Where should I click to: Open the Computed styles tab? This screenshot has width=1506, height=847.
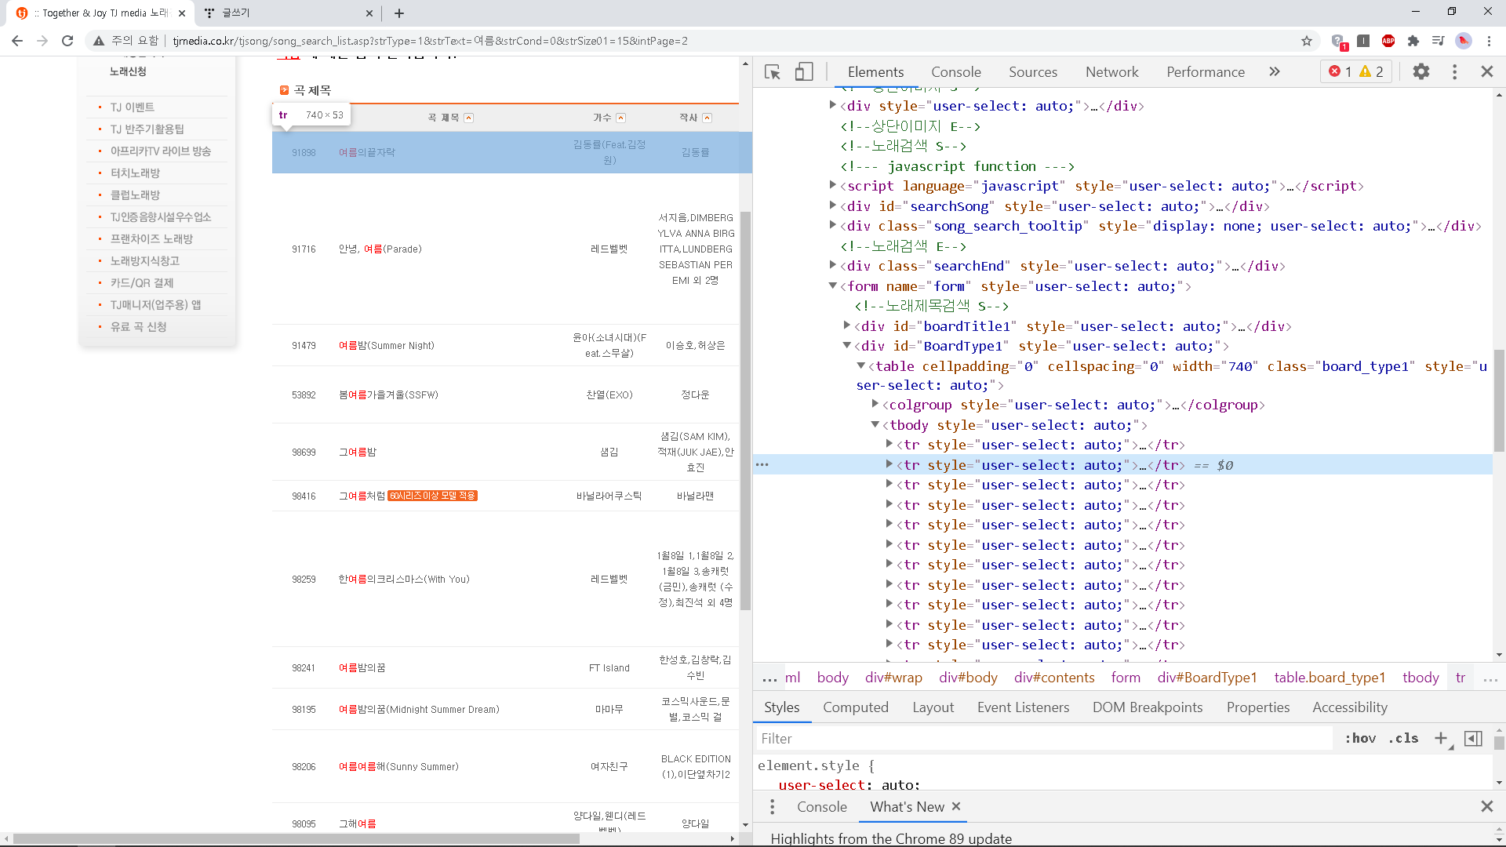[855, 707]
